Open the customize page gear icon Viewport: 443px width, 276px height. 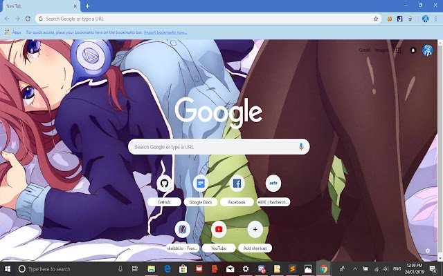[x=428, y=250]
